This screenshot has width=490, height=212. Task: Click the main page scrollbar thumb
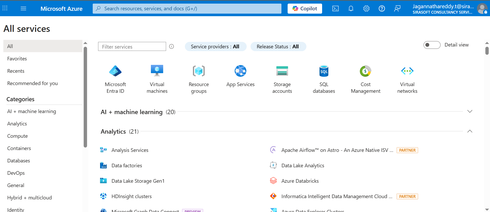(x=487, y=51)
